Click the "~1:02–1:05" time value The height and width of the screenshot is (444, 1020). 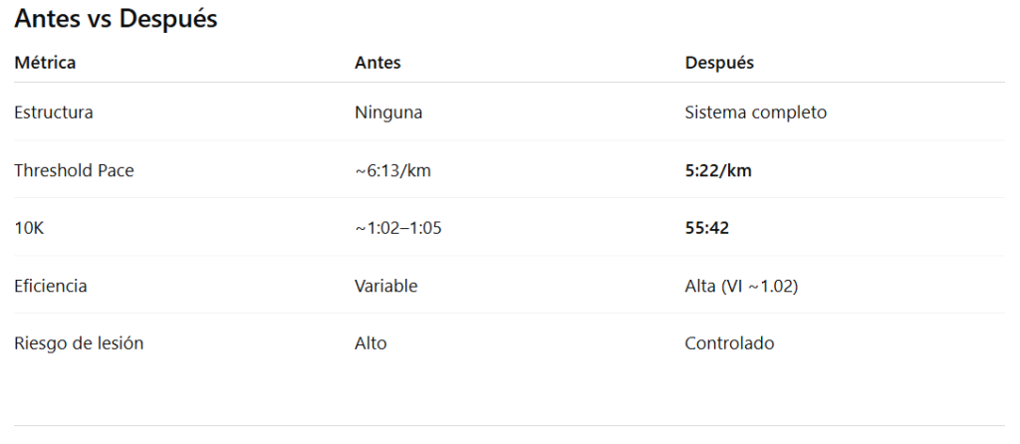tap(398, 228)
